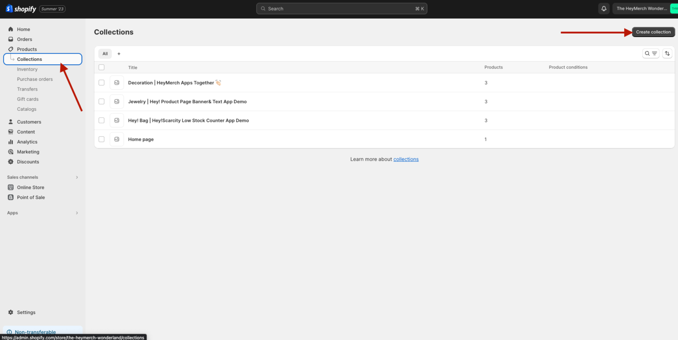
Task: Check the Jewelry collection checkbox
Action: tap(102, 102)
